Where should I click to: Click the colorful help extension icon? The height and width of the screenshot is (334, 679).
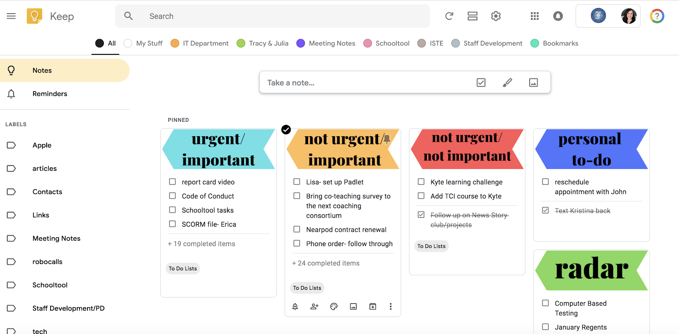pyautogui.click(x=657, y=16)
